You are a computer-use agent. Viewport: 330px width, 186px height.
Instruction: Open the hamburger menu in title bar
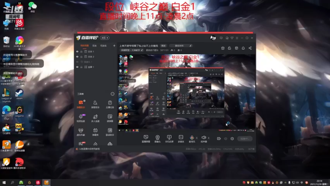[x=237, y=38]
